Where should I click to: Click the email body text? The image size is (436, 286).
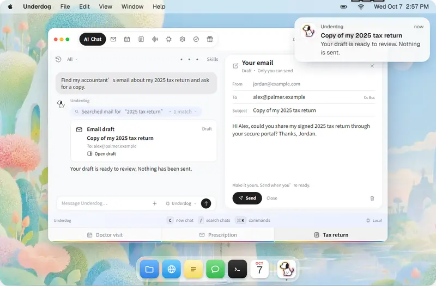coord(301,130)
